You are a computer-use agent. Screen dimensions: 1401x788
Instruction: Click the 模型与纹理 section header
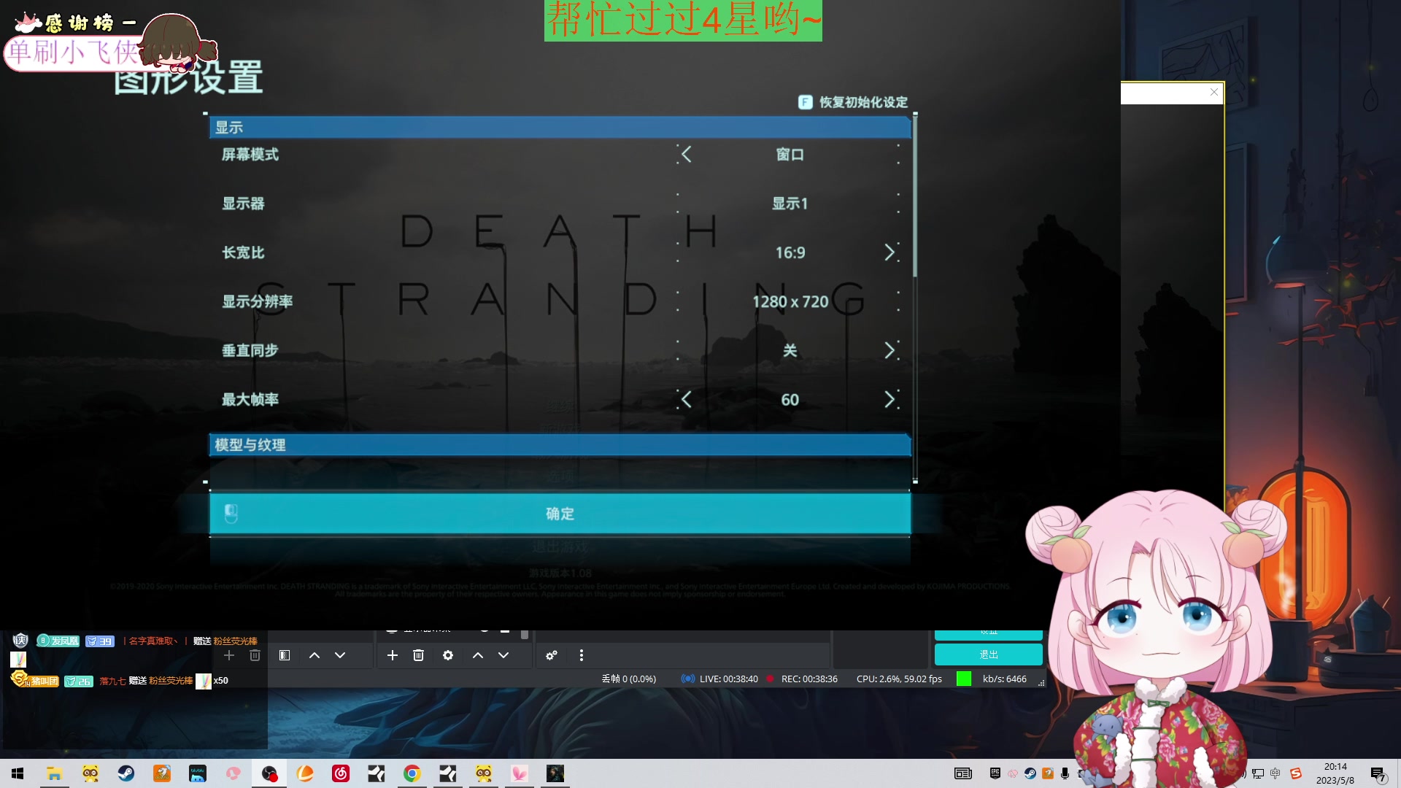click(560, 445)
